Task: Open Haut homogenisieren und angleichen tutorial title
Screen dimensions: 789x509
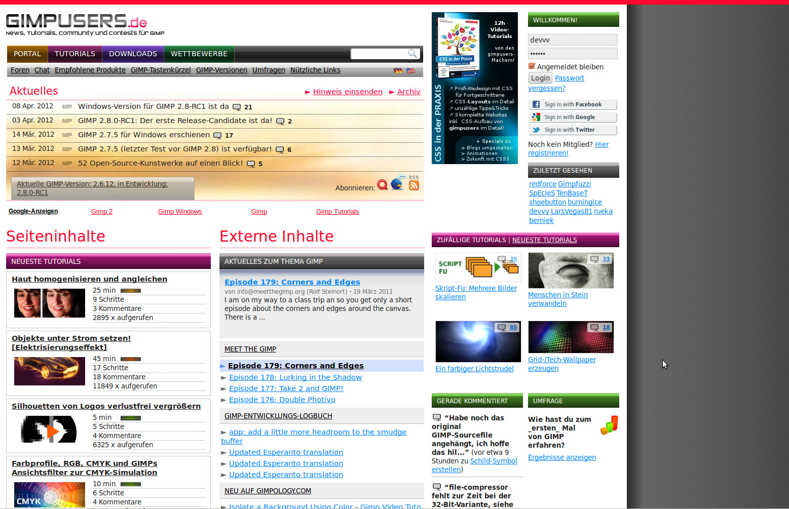Action: click(x=89, y=279)
